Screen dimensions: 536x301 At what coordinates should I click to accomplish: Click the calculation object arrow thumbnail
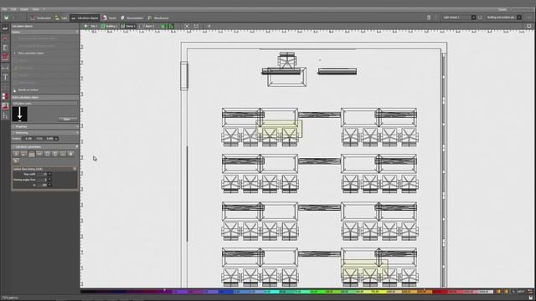[19, 114]
